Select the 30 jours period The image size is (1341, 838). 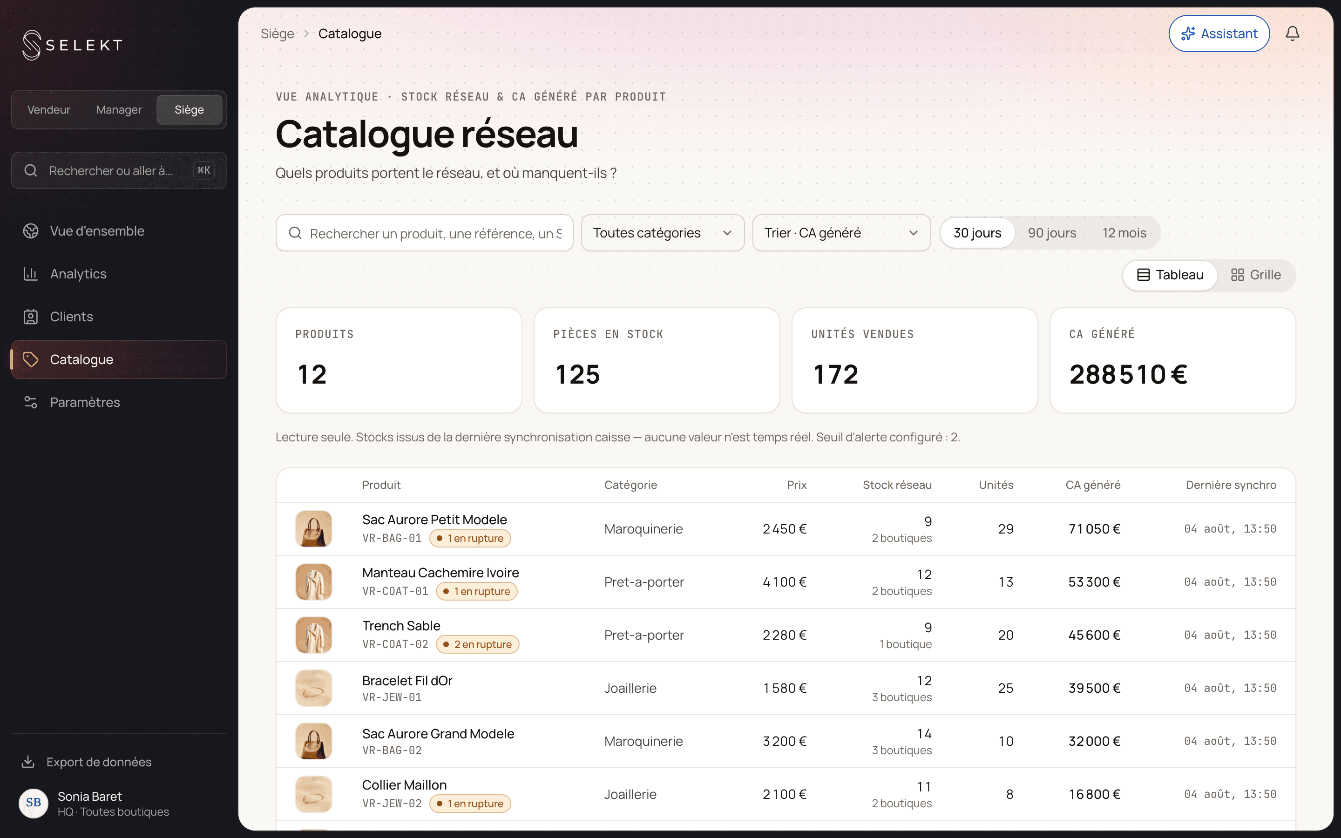coord(977,233)
